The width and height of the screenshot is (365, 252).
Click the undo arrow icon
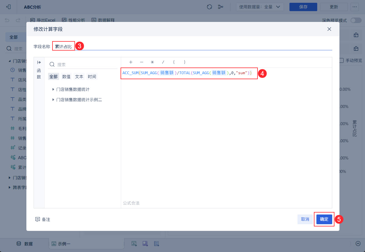click(x=7, y=20)
